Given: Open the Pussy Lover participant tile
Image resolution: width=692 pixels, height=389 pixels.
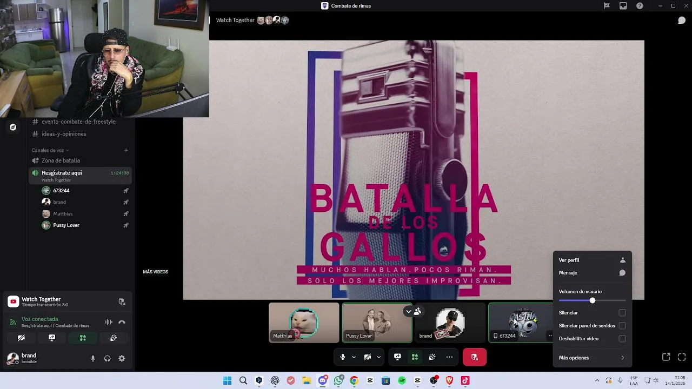Looking at the screenshot, I should click(377, 323).
